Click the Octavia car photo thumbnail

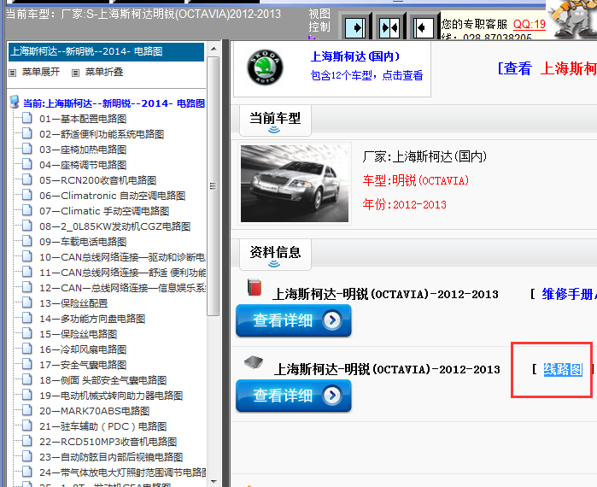tap(295, 184)
